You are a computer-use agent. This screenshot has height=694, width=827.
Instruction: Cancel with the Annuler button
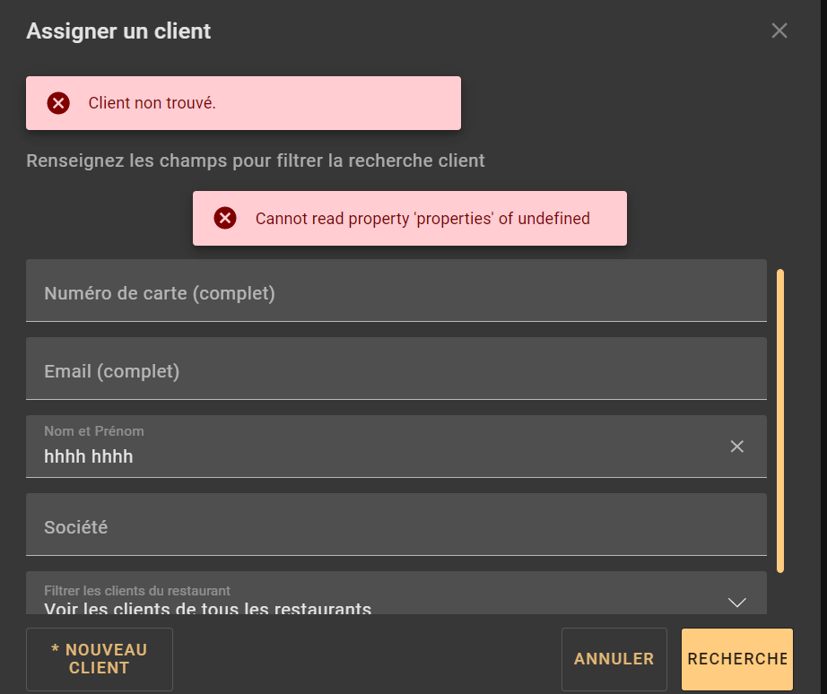click(614, 659)
